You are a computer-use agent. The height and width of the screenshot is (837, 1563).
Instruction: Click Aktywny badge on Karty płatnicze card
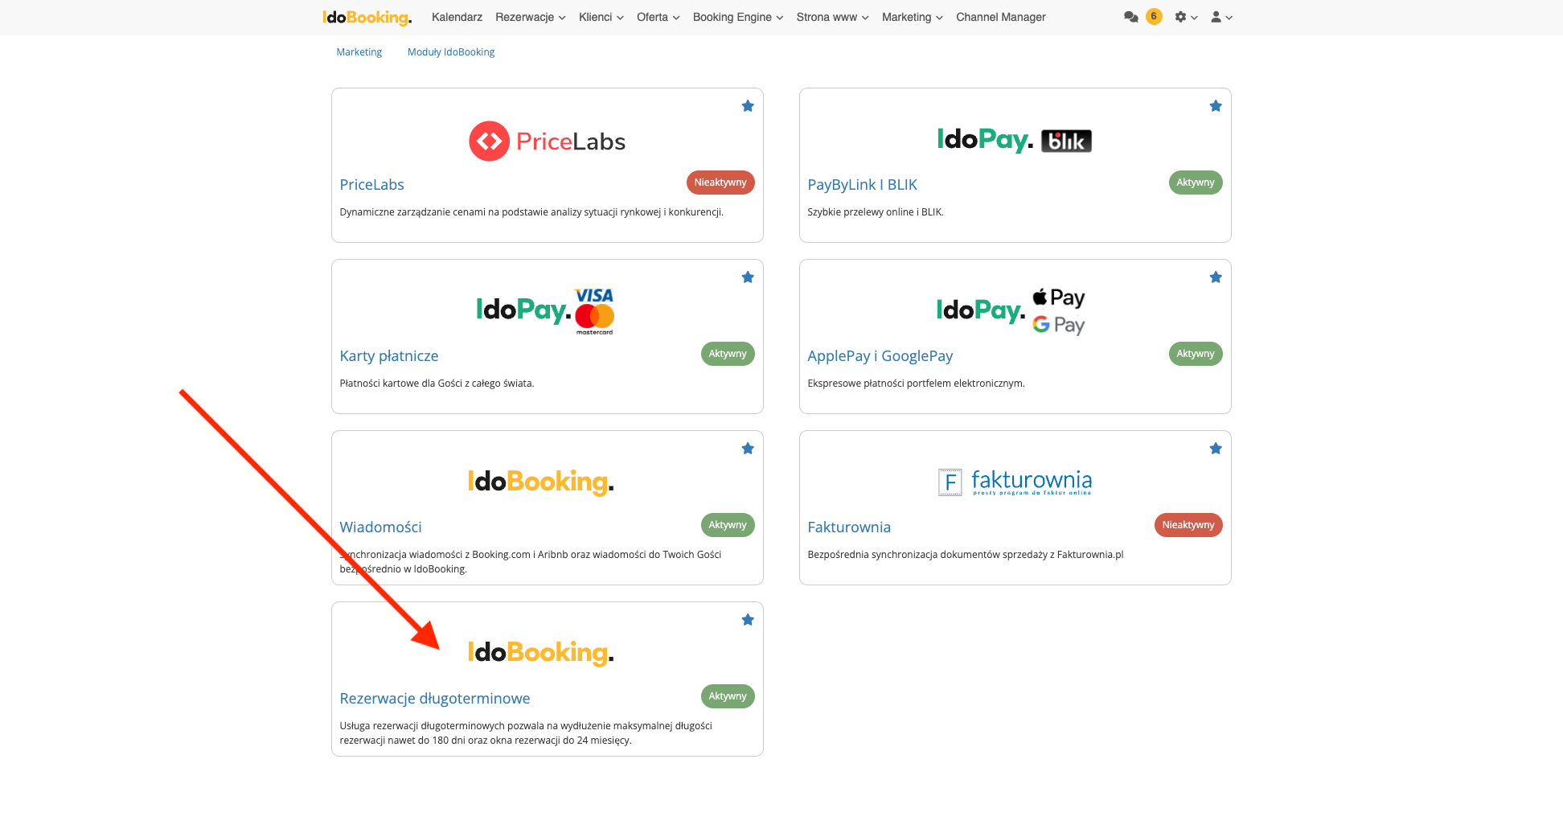pos(728,354)
